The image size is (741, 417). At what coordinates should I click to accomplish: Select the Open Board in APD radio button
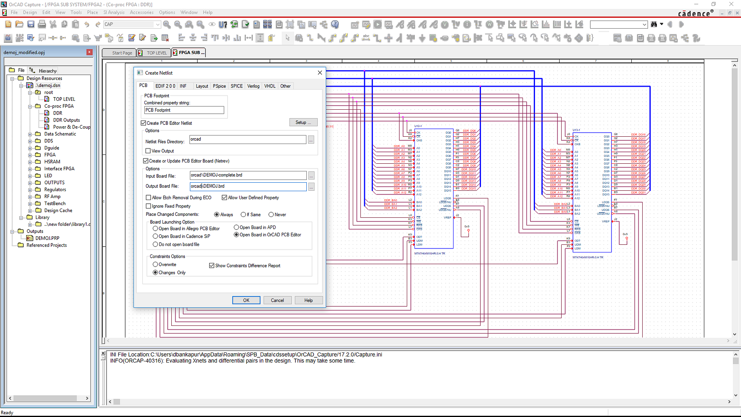236,227
